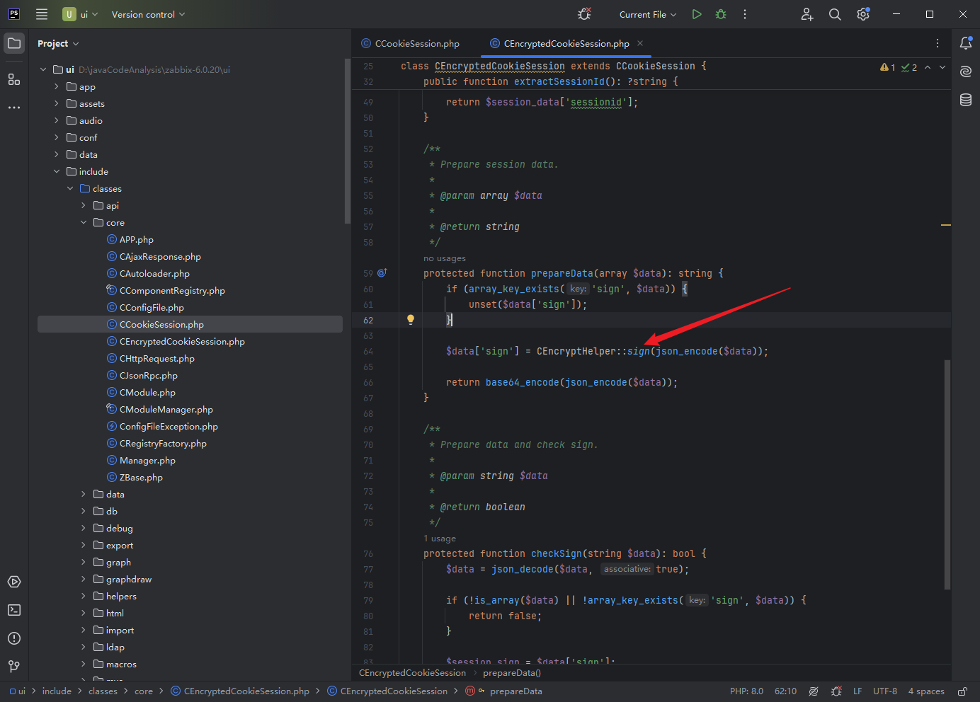
Task: Debug the current file
Action: (721, 14)
